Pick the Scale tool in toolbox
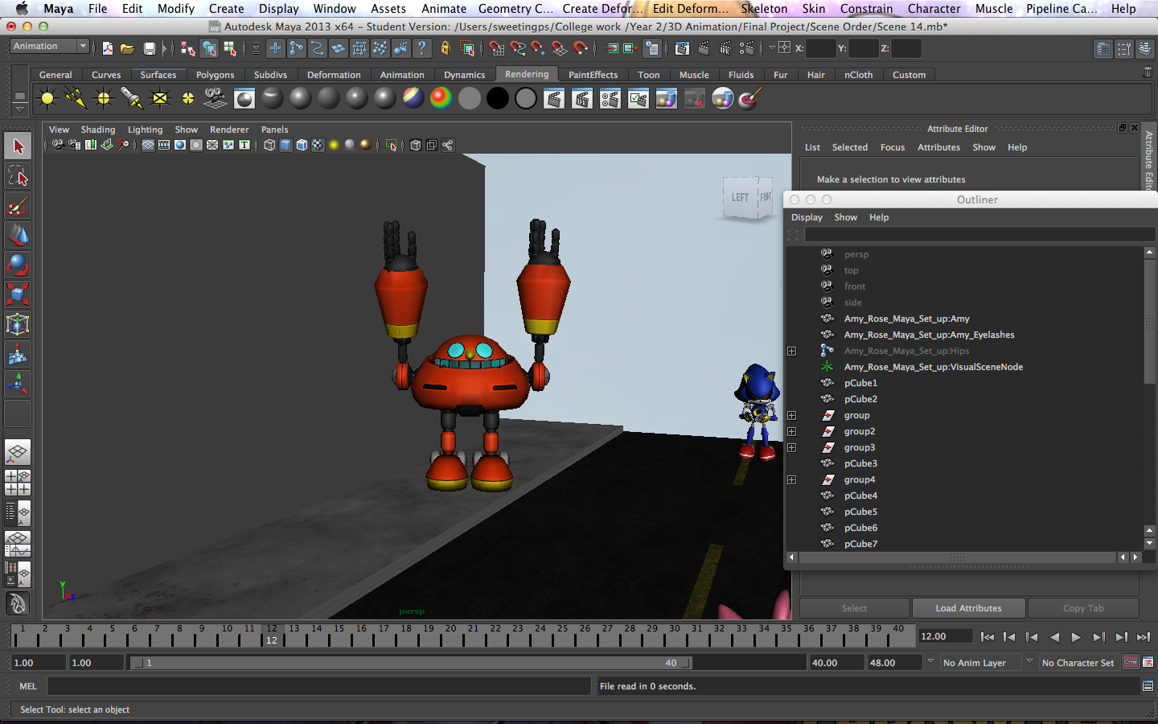1158x724 pixels. [18, 294]
